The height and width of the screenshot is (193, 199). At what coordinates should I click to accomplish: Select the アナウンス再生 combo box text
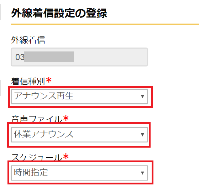click(43, 96)
